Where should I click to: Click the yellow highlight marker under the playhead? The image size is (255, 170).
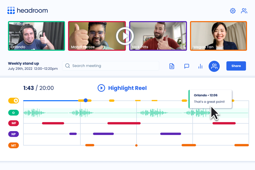point(85,100)
